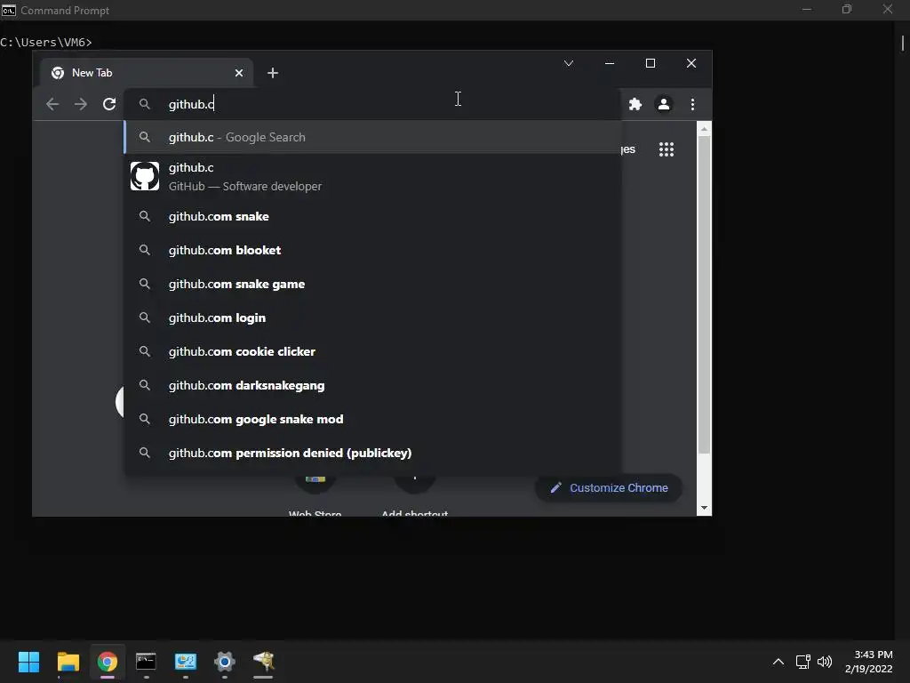Close the Chrome window
The width and height of the screenshot is (910, 683).
[690, 63]
